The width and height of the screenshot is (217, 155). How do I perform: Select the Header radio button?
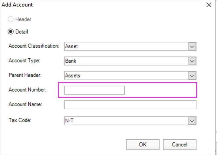click(11, 20)
